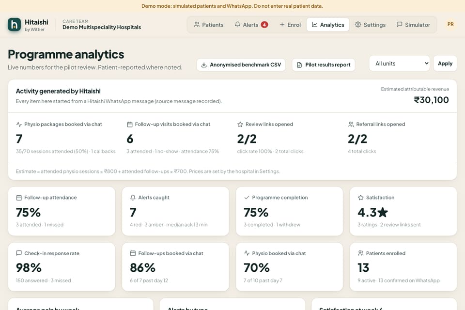Click the pulse icon by Physio packages booked

click(x=19, y=124)
